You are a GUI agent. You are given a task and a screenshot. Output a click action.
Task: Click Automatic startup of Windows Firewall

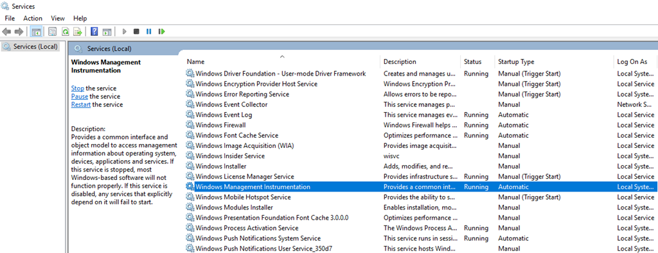tap(513, 125)
